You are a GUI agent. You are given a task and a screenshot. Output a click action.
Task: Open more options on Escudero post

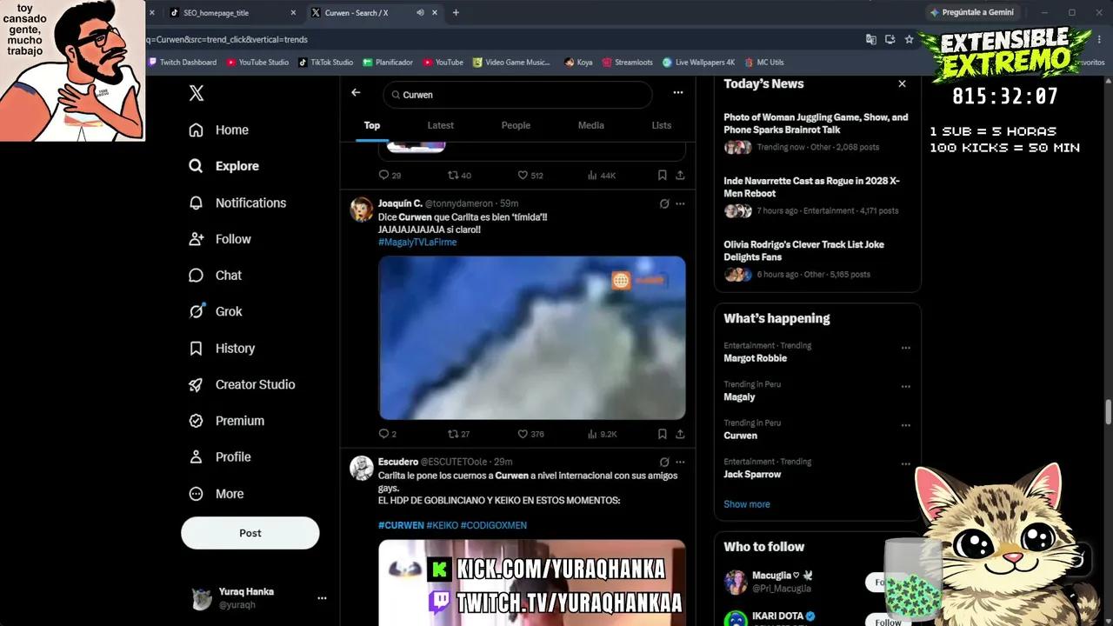click(680, 462)
